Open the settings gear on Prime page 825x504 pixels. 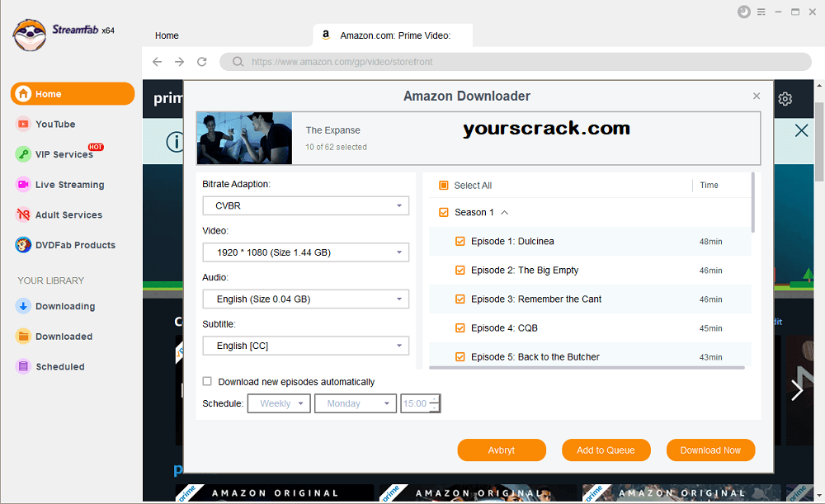785,98
